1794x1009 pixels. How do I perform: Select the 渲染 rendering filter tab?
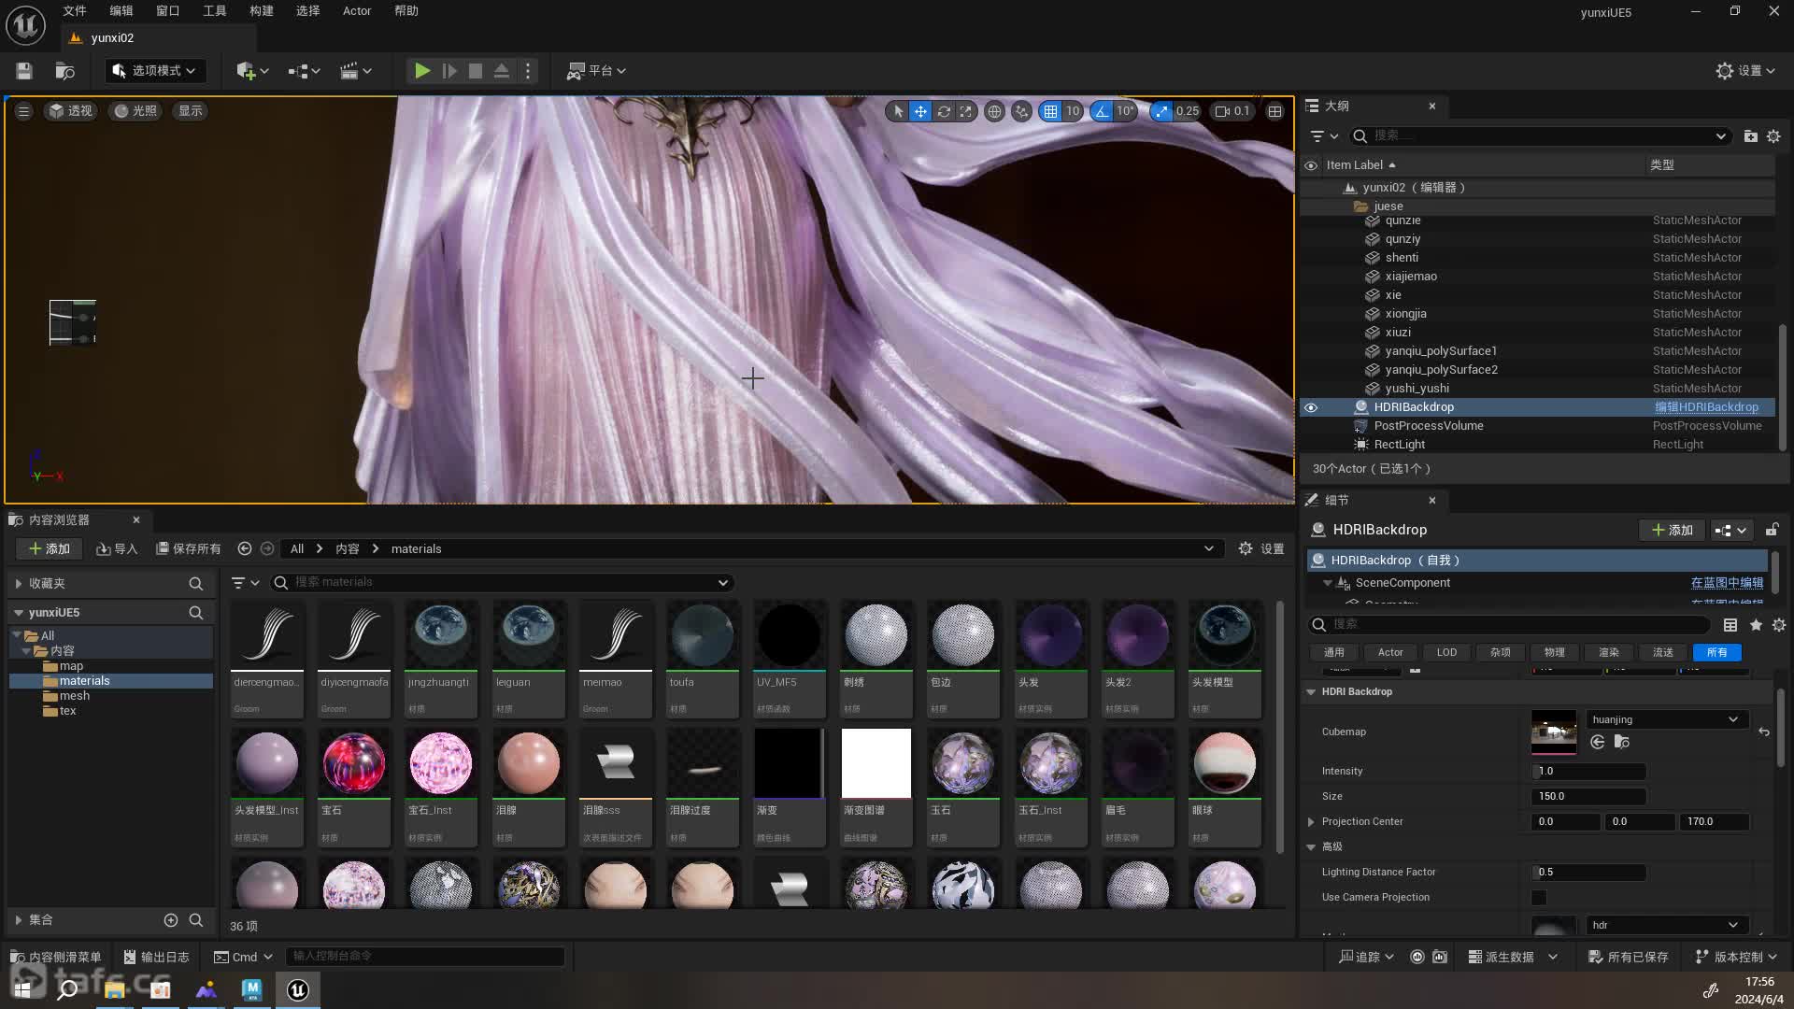coord(1609,653)
